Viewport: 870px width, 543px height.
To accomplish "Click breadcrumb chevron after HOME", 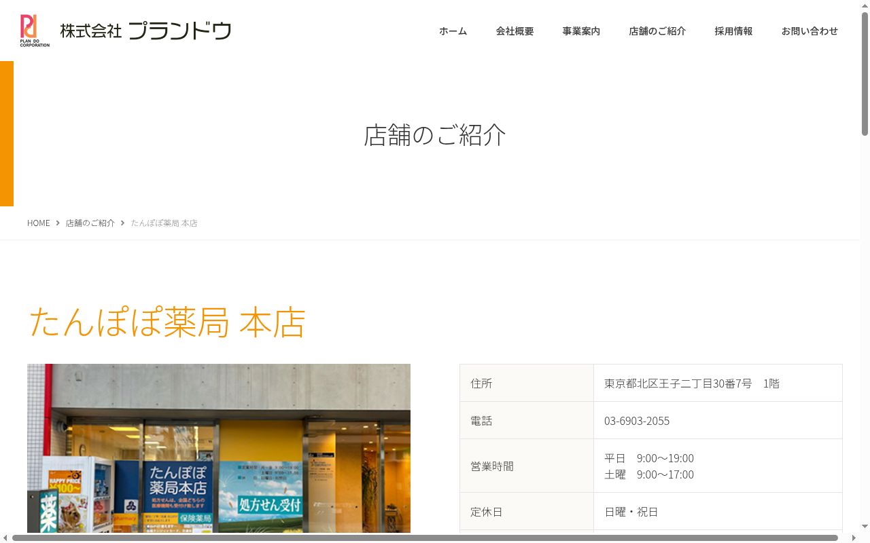I will (58, 223).
